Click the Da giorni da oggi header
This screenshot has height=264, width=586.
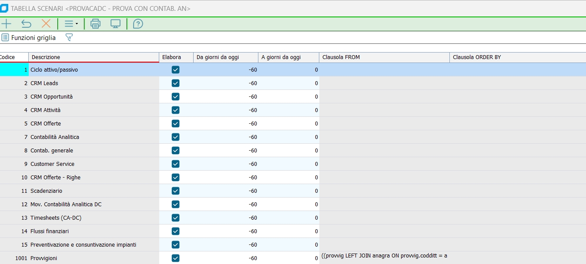(x=226, y=57)
